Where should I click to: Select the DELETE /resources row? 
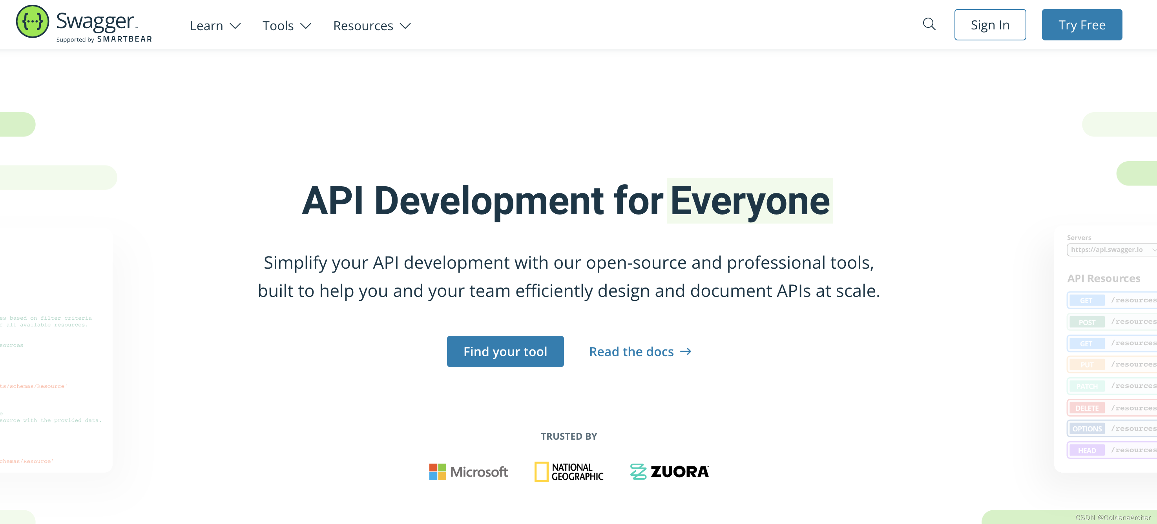1111,408
